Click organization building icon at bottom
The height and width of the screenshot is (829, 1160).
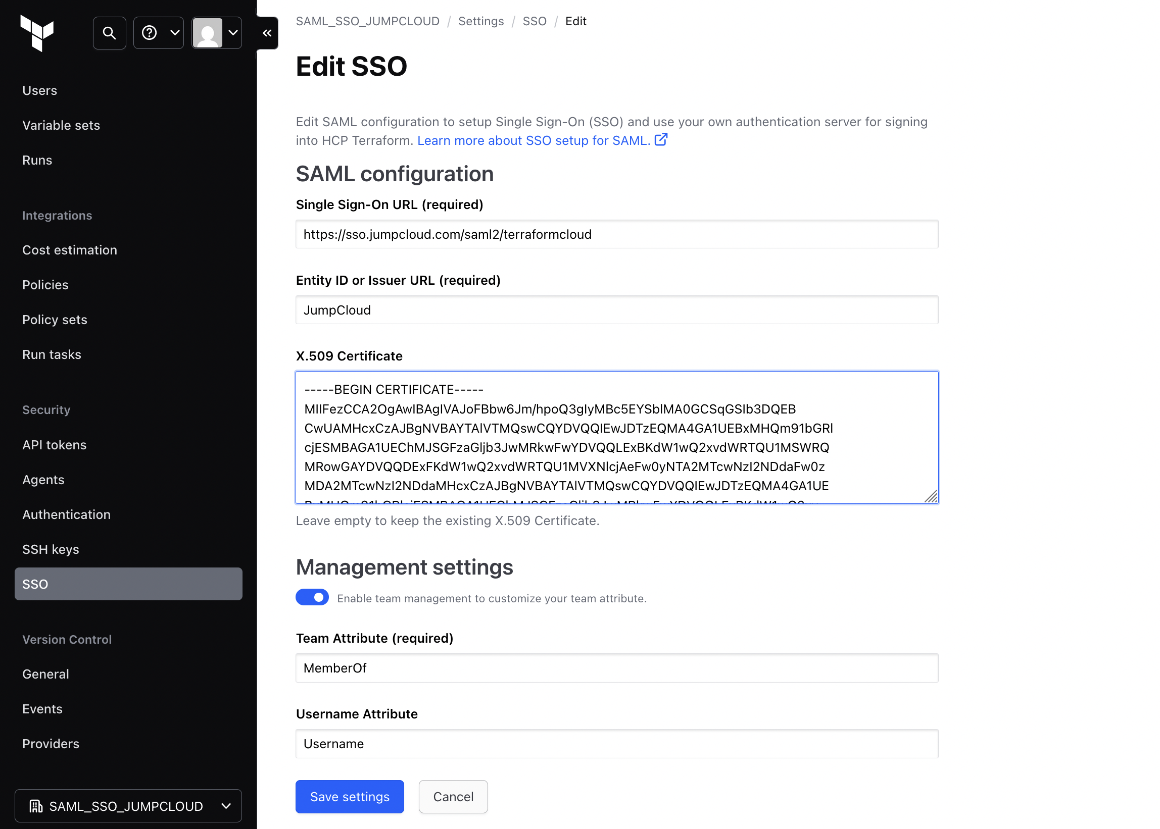36,806
